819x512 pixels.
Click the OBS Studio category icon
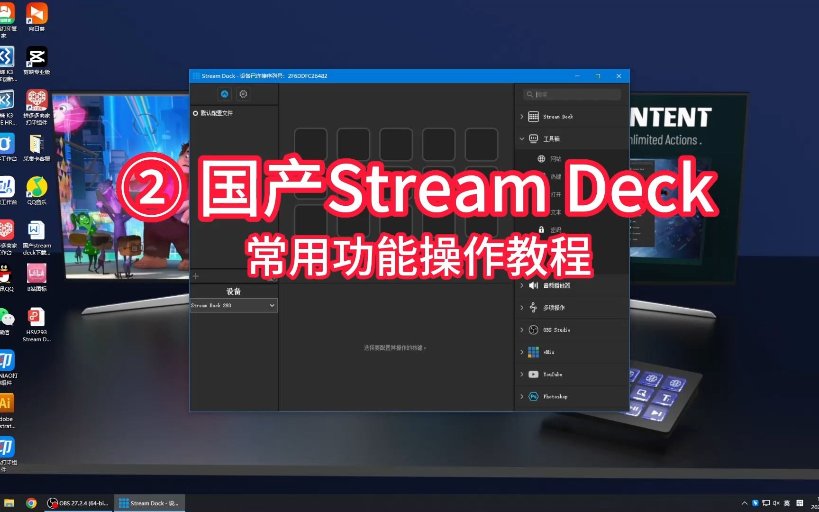click(x=534, y=330)
